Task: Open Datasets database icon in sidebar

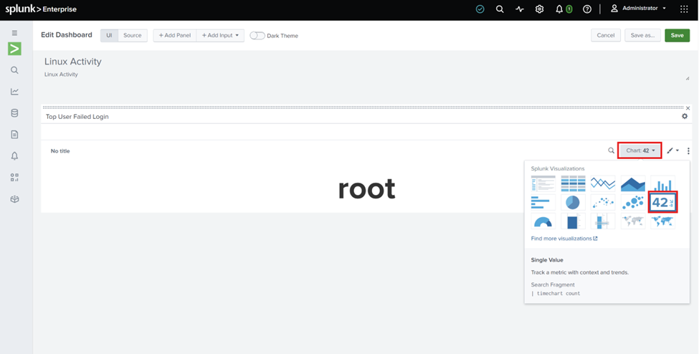Action: tap(15, 113)
